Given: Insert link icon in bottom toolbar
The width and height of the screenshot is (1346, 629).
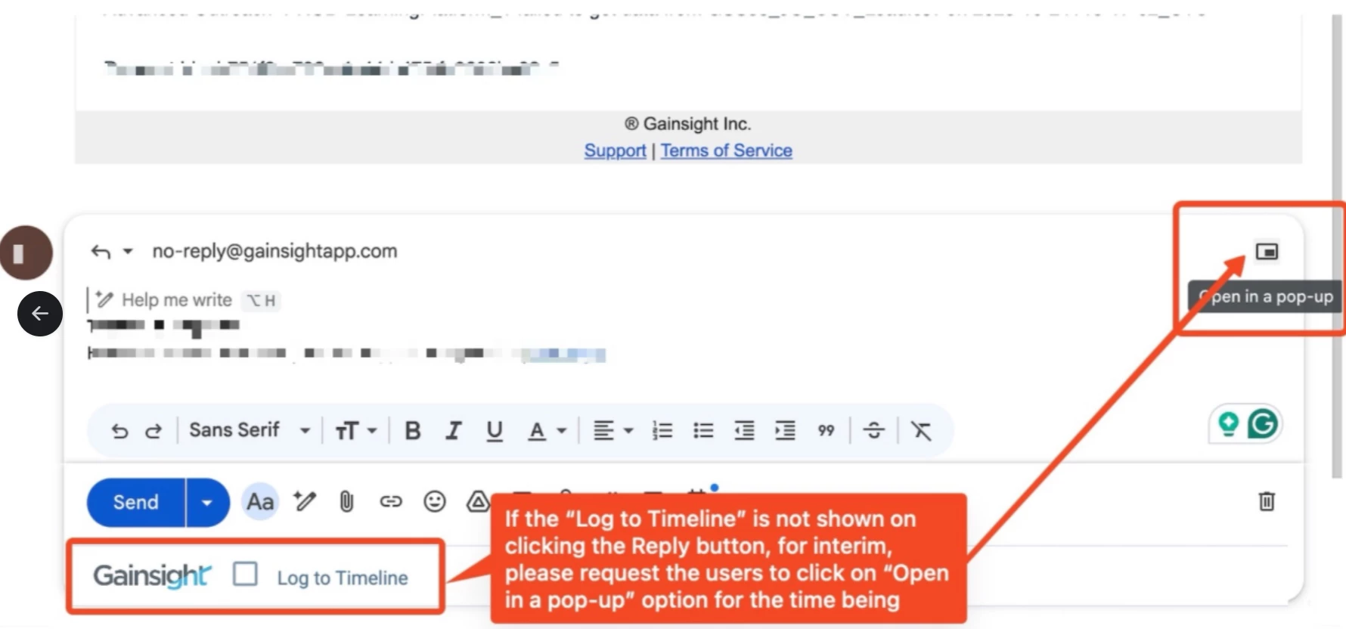Looking at the screenshot, I should coord(391,501).
